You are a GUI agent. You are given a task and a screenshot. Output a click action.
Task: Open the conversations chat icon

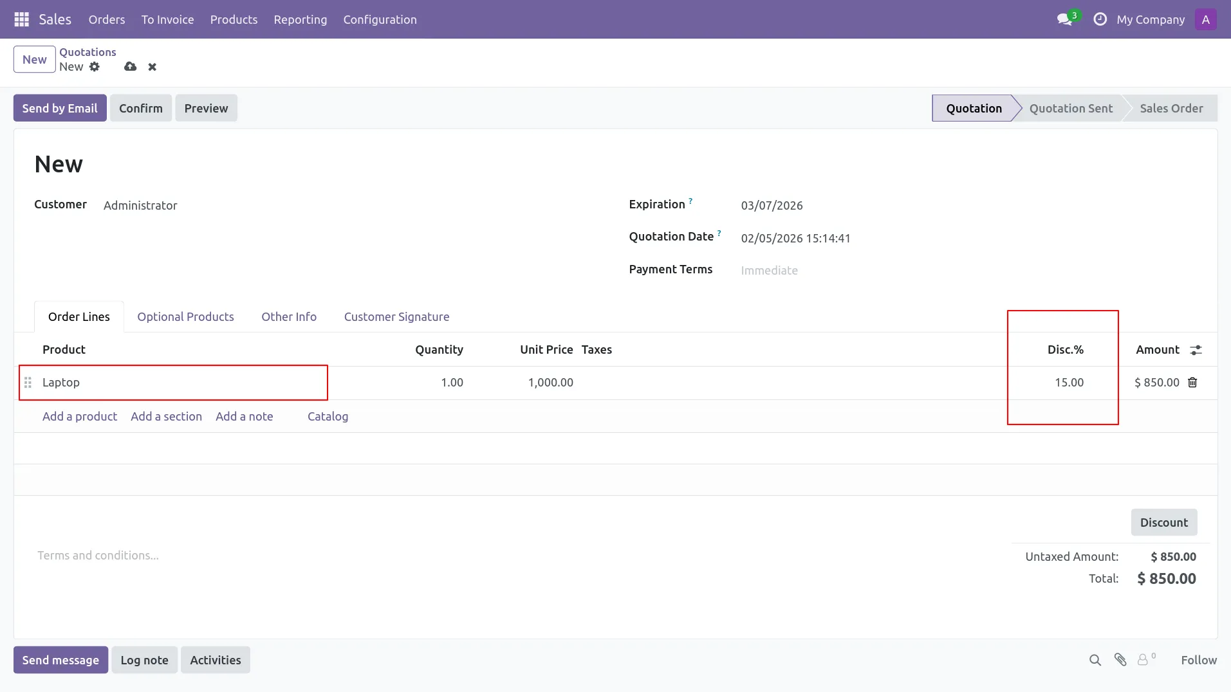tap(1064, 19)
